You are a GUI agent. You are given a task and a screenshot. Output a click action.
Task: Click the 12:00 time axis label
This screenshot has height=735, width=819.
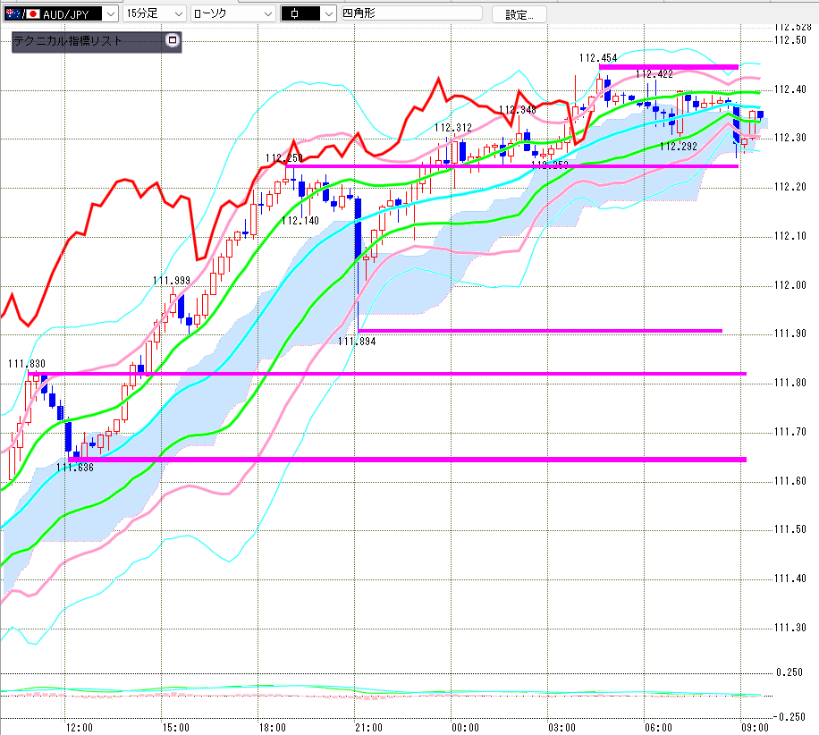coord(80,728)
